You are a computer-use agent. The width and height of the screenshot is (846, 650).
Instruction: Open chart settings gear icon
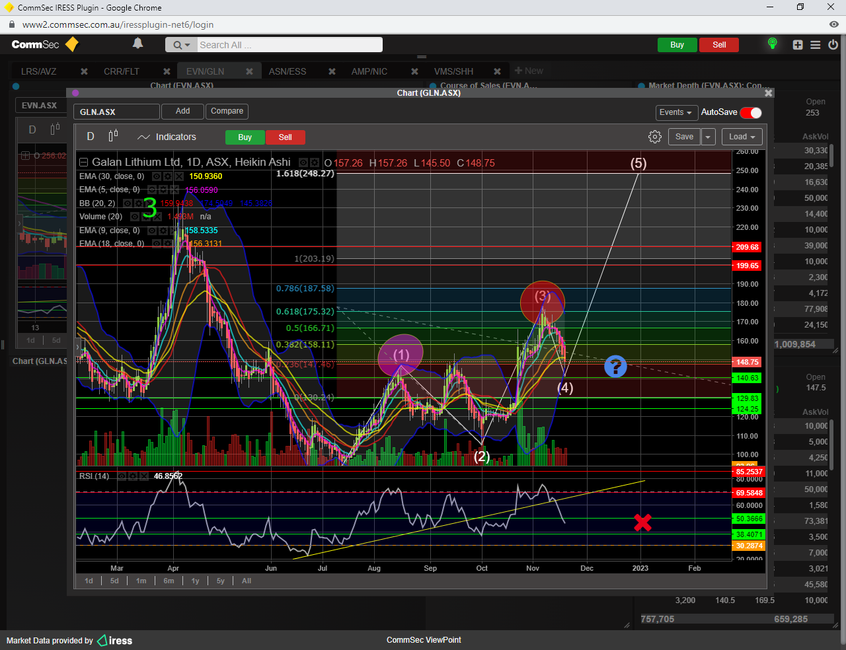pos(655,137)
